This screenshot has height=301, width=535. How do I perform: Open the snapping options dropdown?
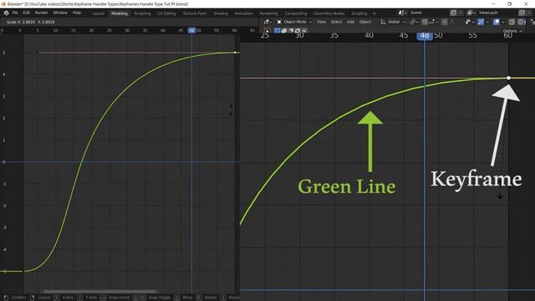pos(433,22)
